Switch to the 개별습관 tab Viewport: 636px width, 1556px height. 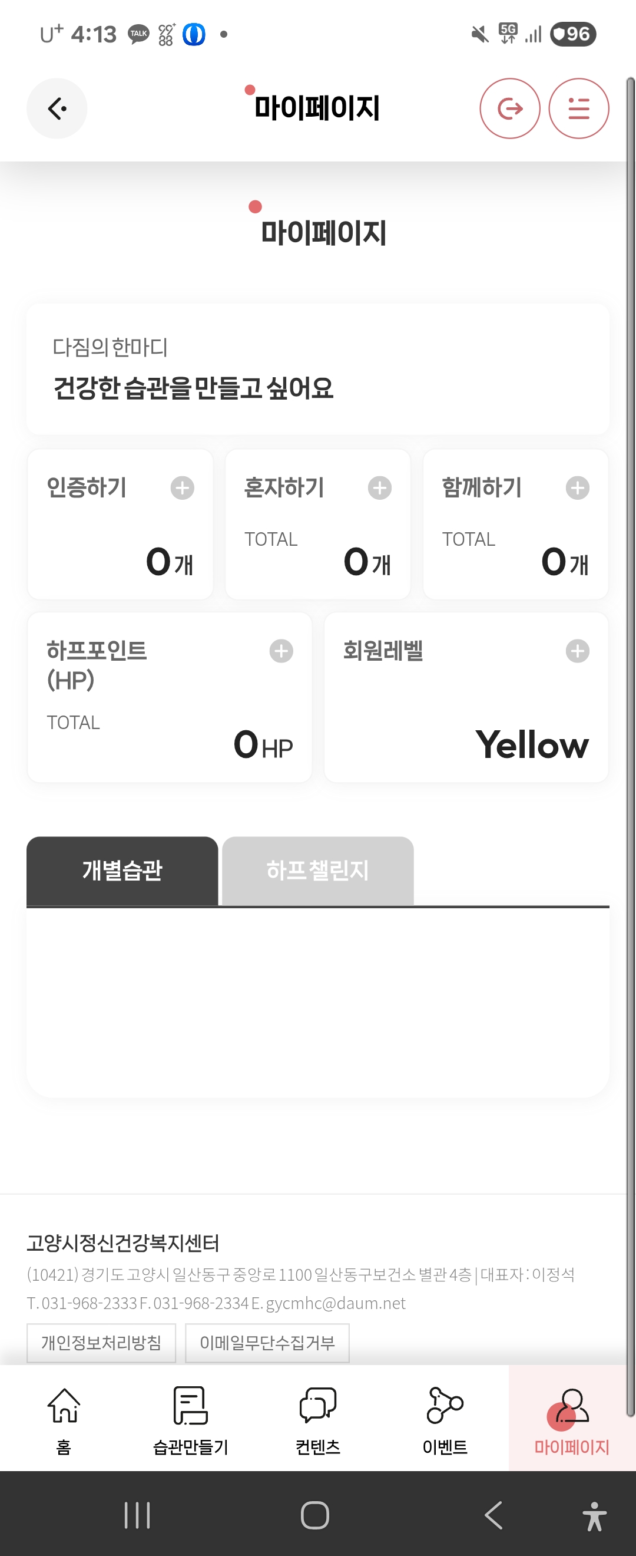tap(122, 871)
